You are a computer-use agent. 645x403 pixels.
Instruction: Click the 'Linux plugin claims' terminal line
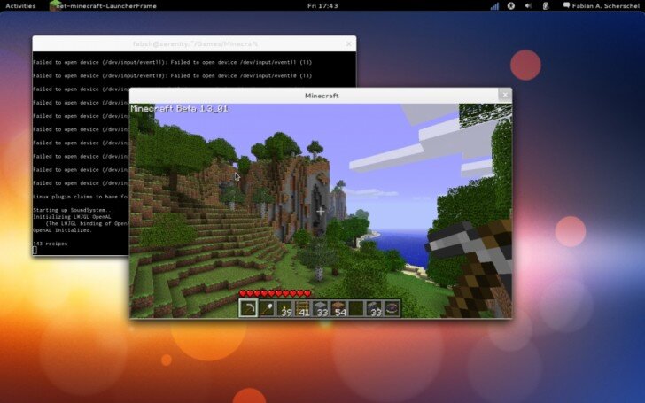pos(81,197)
